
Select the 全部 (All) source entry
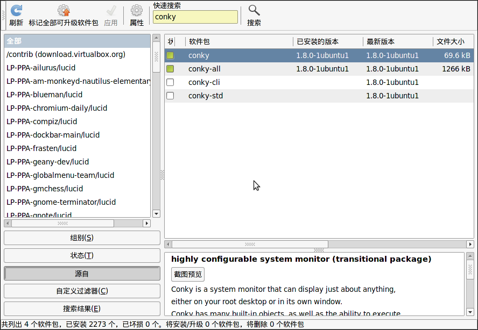(x=77, y=41)
